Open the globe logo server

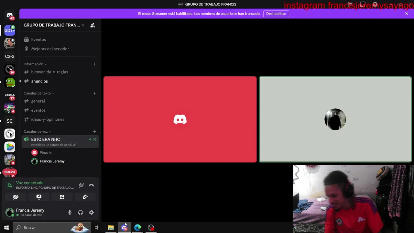tap(10, 134)
